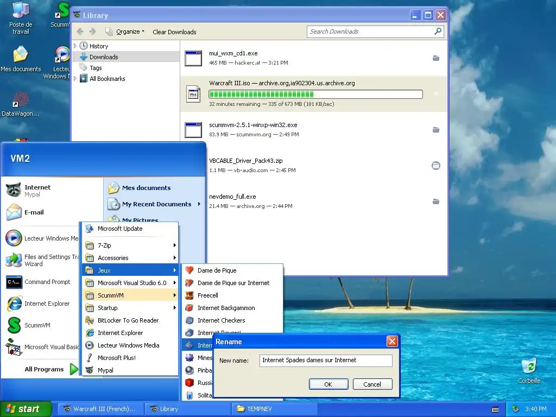Image resolution: width=556 pixels, height=417 pixels.
Task: Open the Organize dropdown menu
Action: click(125, 31)
